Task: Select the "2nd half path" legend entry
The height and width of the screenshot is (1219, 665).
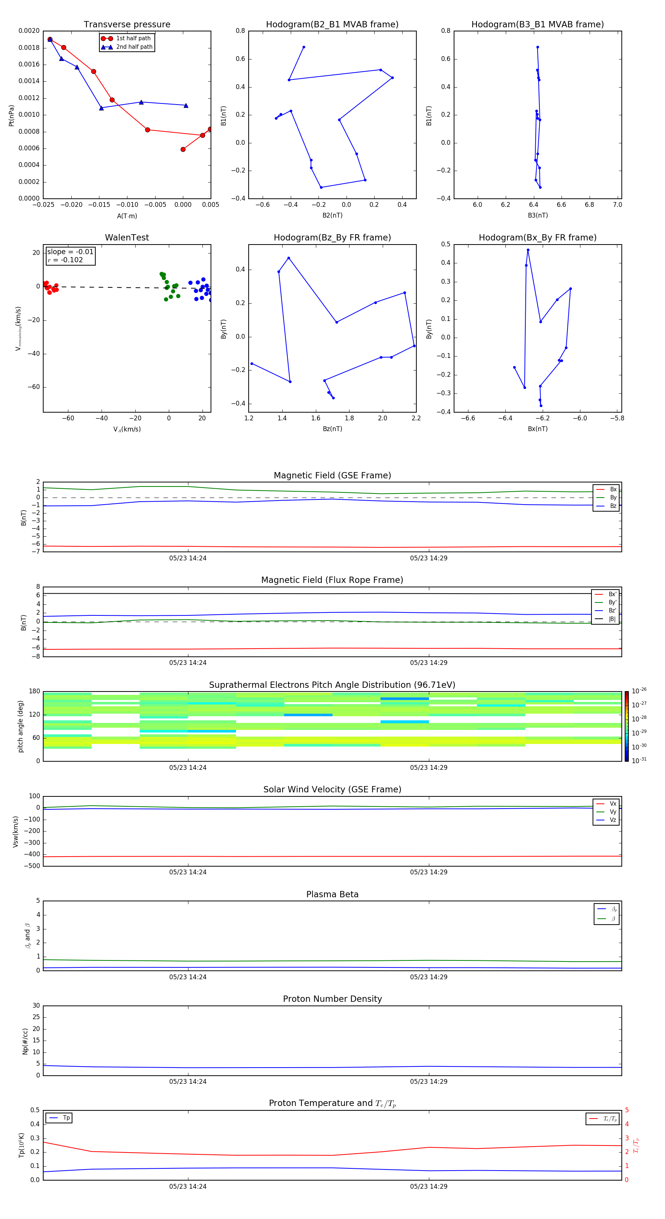Action: 126,47
